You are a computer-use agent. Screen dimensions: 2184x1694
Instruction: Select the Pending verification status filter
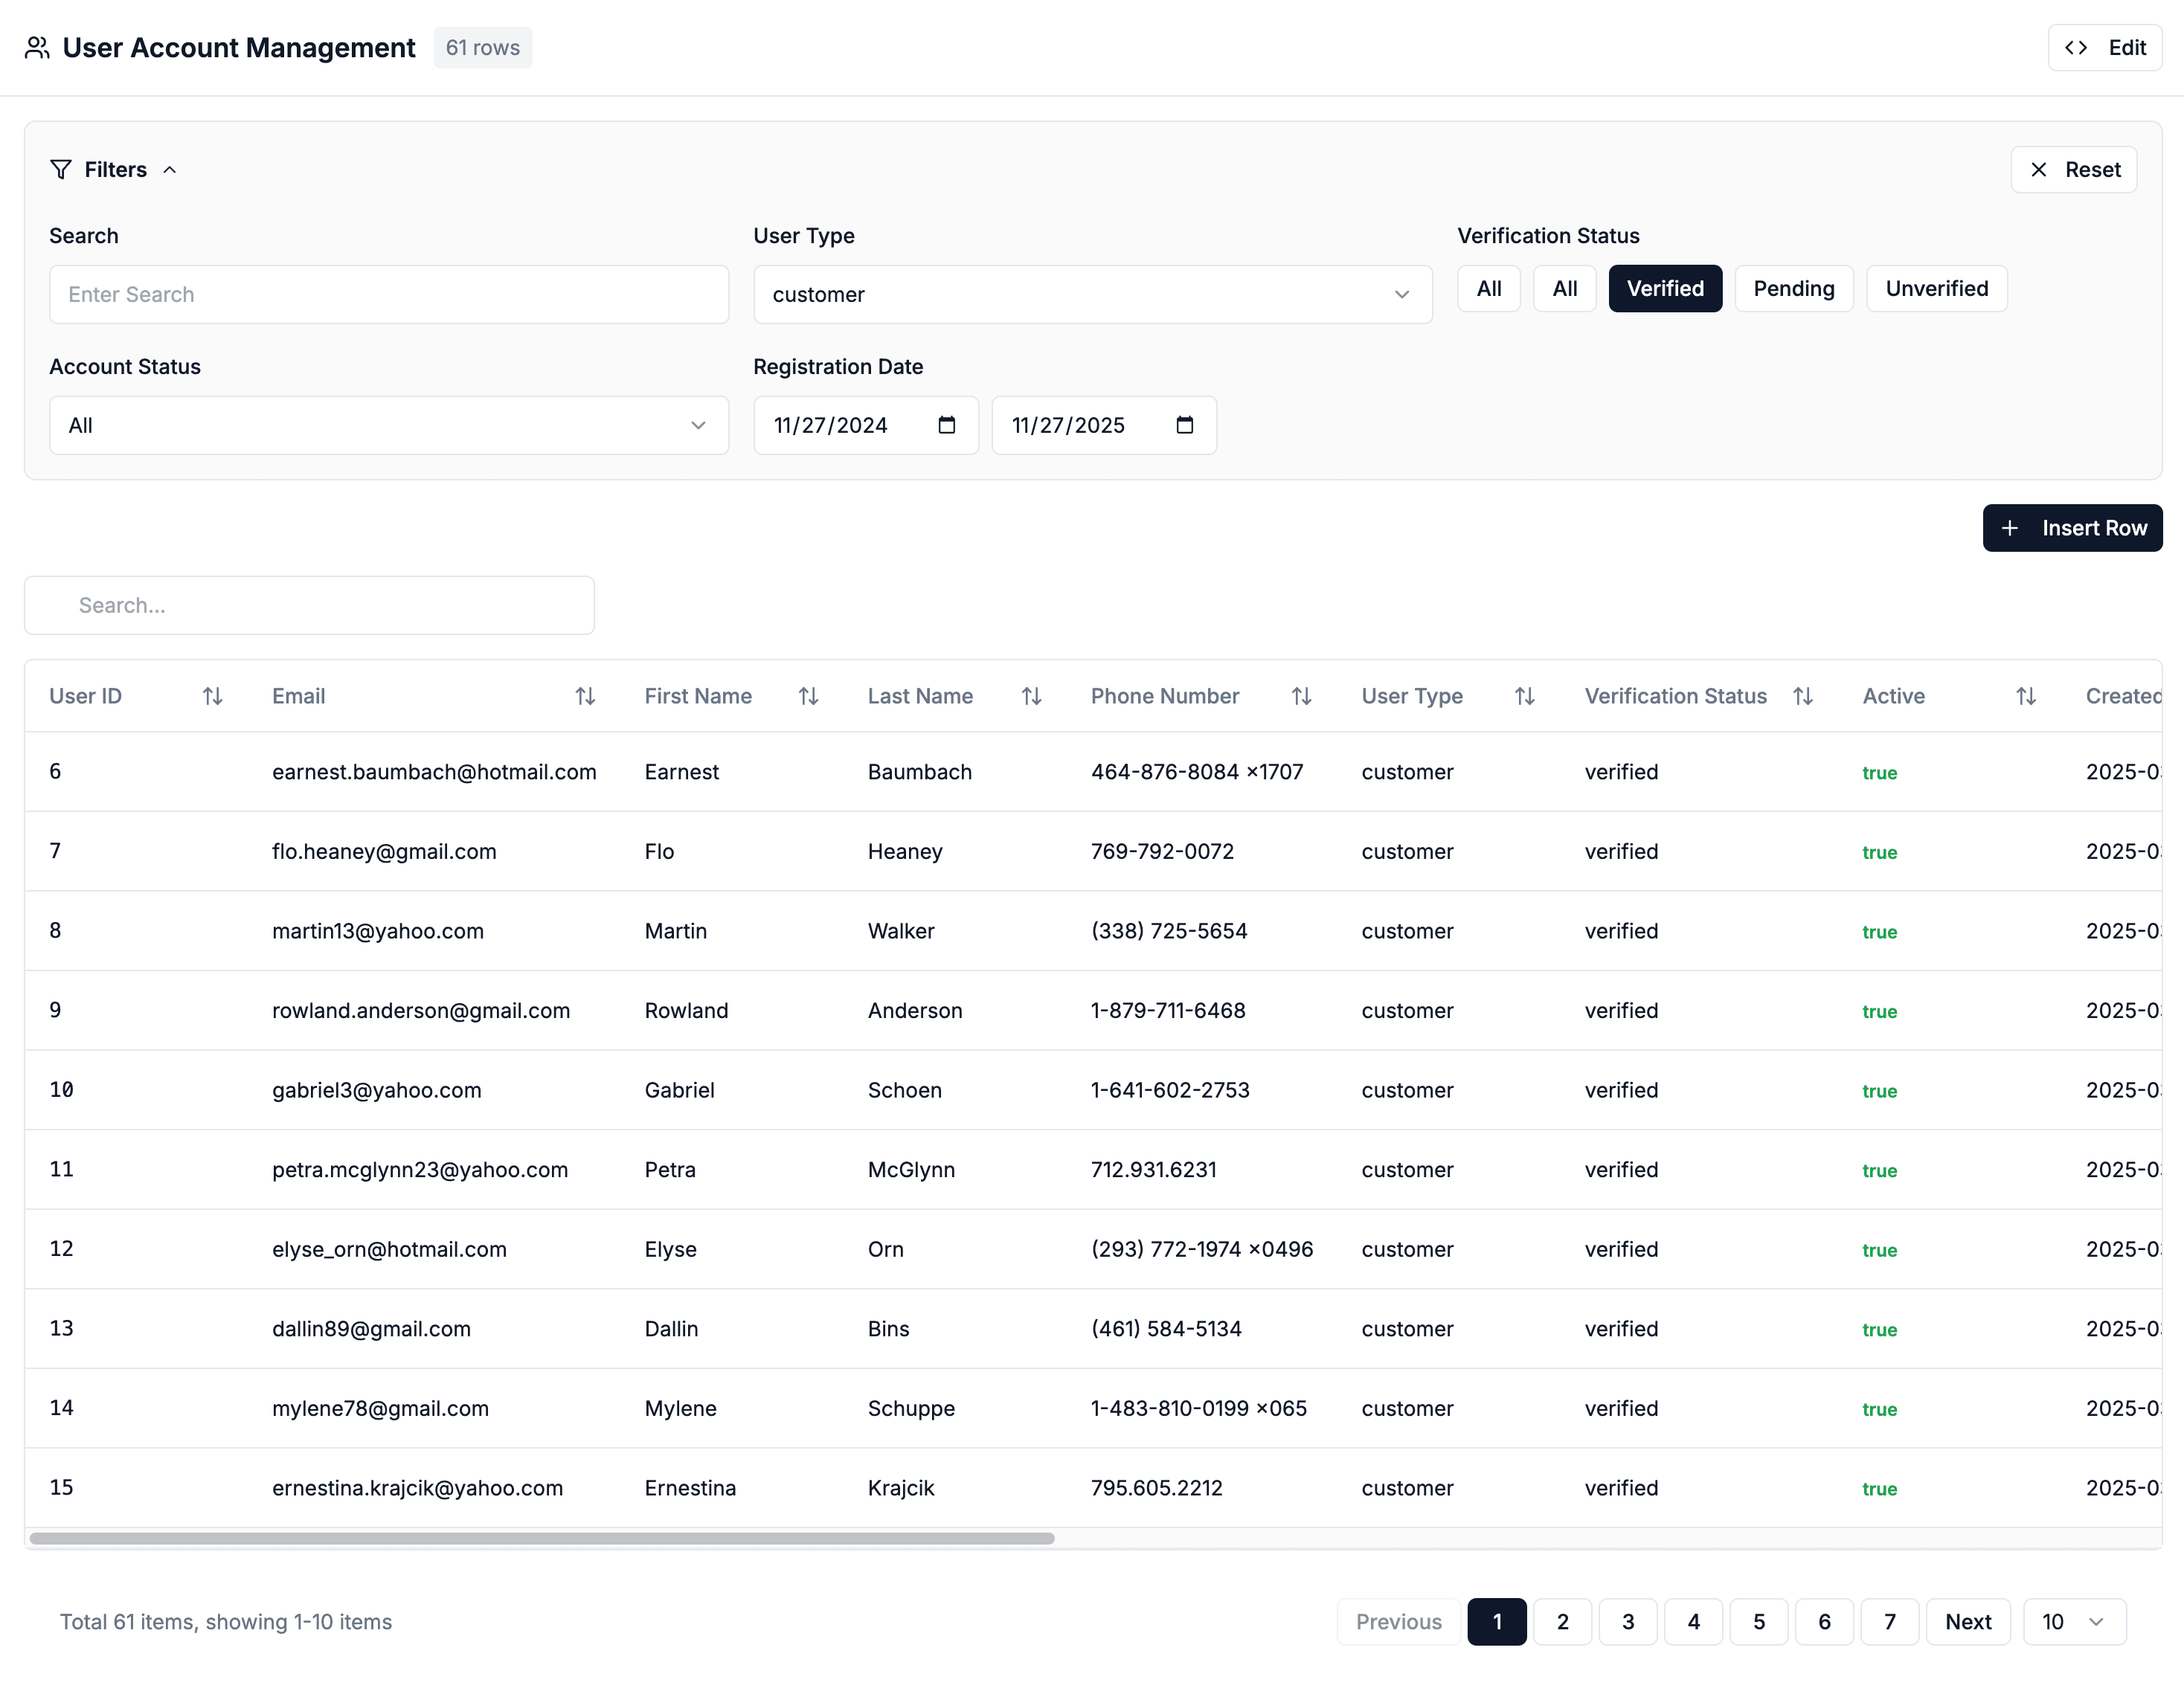(x=1794, y=288)
